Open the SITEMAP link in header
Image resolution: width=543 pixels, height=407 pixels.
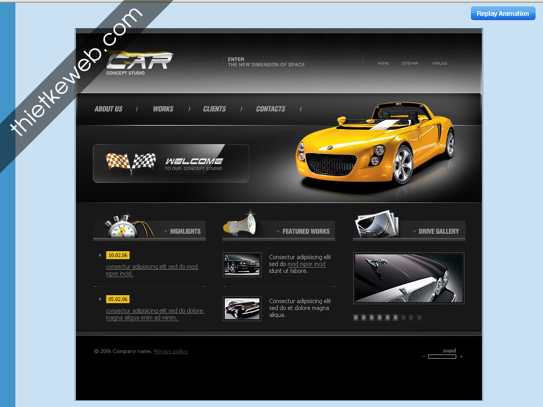(x=410, y=64)
